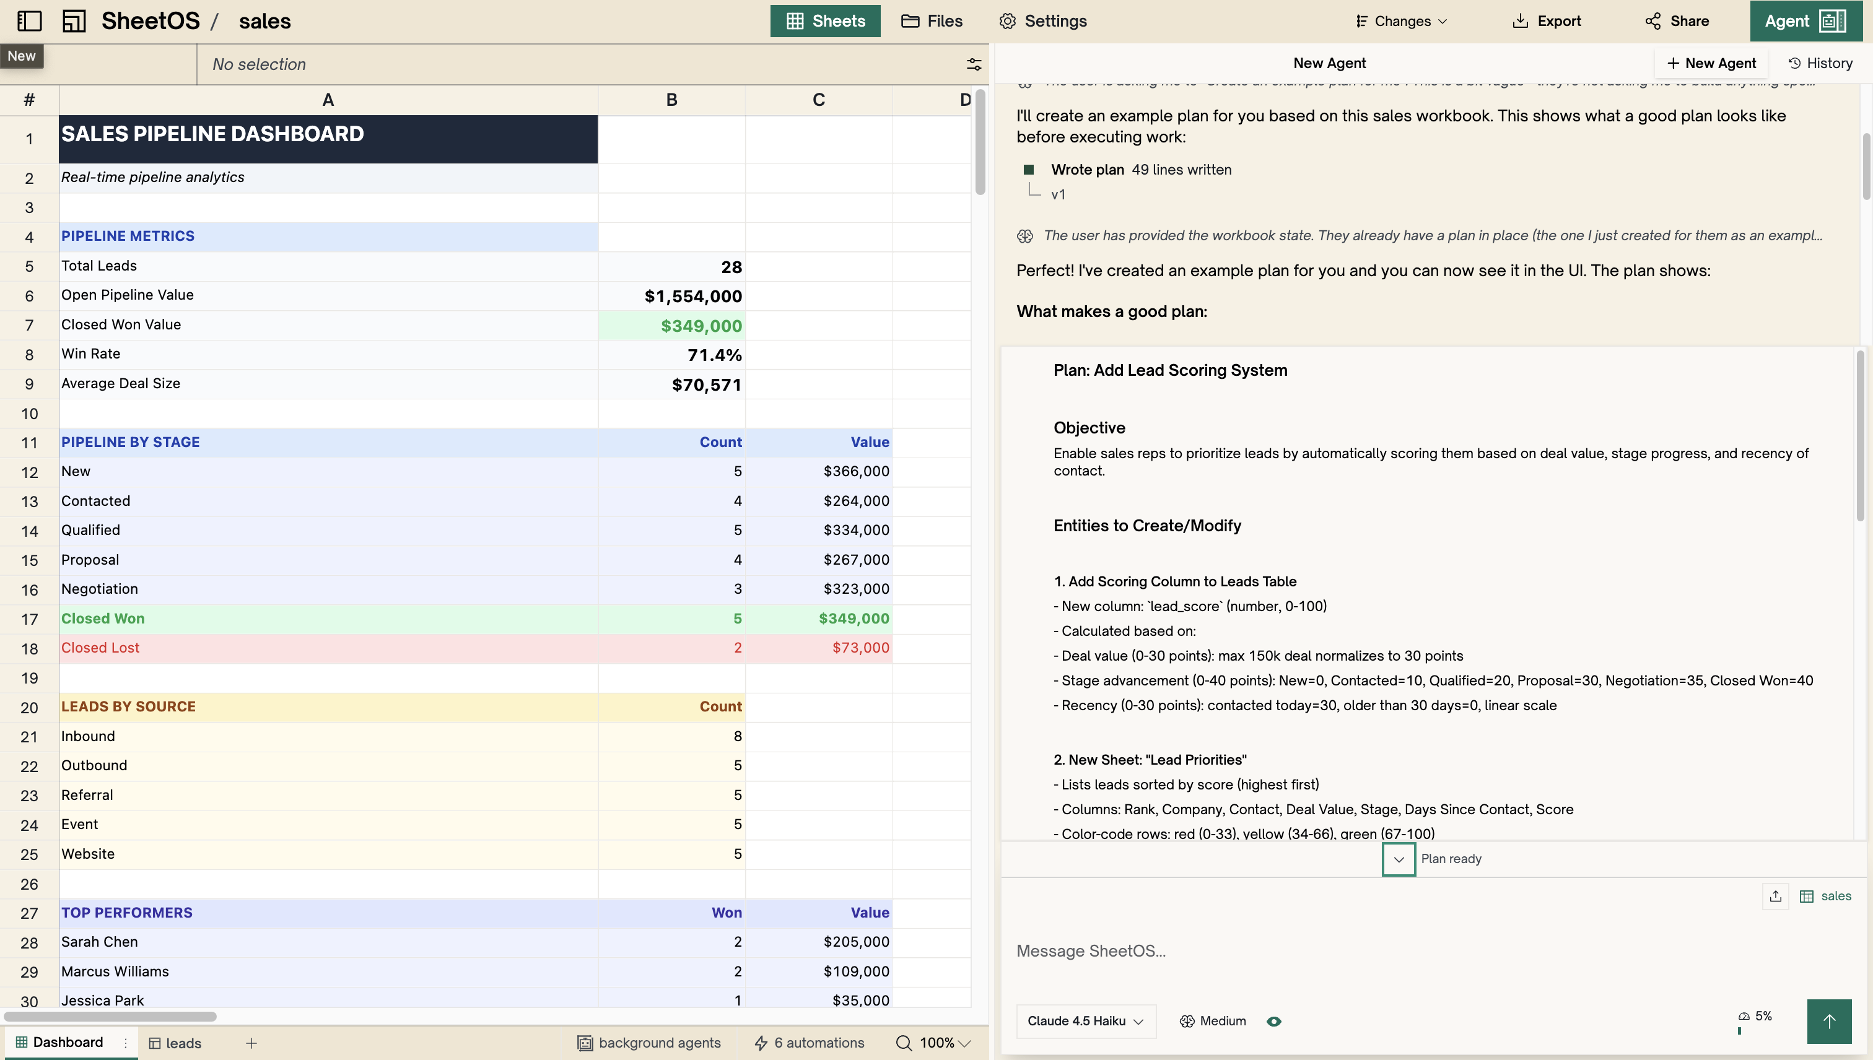This screenshot has width=1873, height=1060.
Task: Click the add new sheet plus icon
Action: (x=251, y=1043)
